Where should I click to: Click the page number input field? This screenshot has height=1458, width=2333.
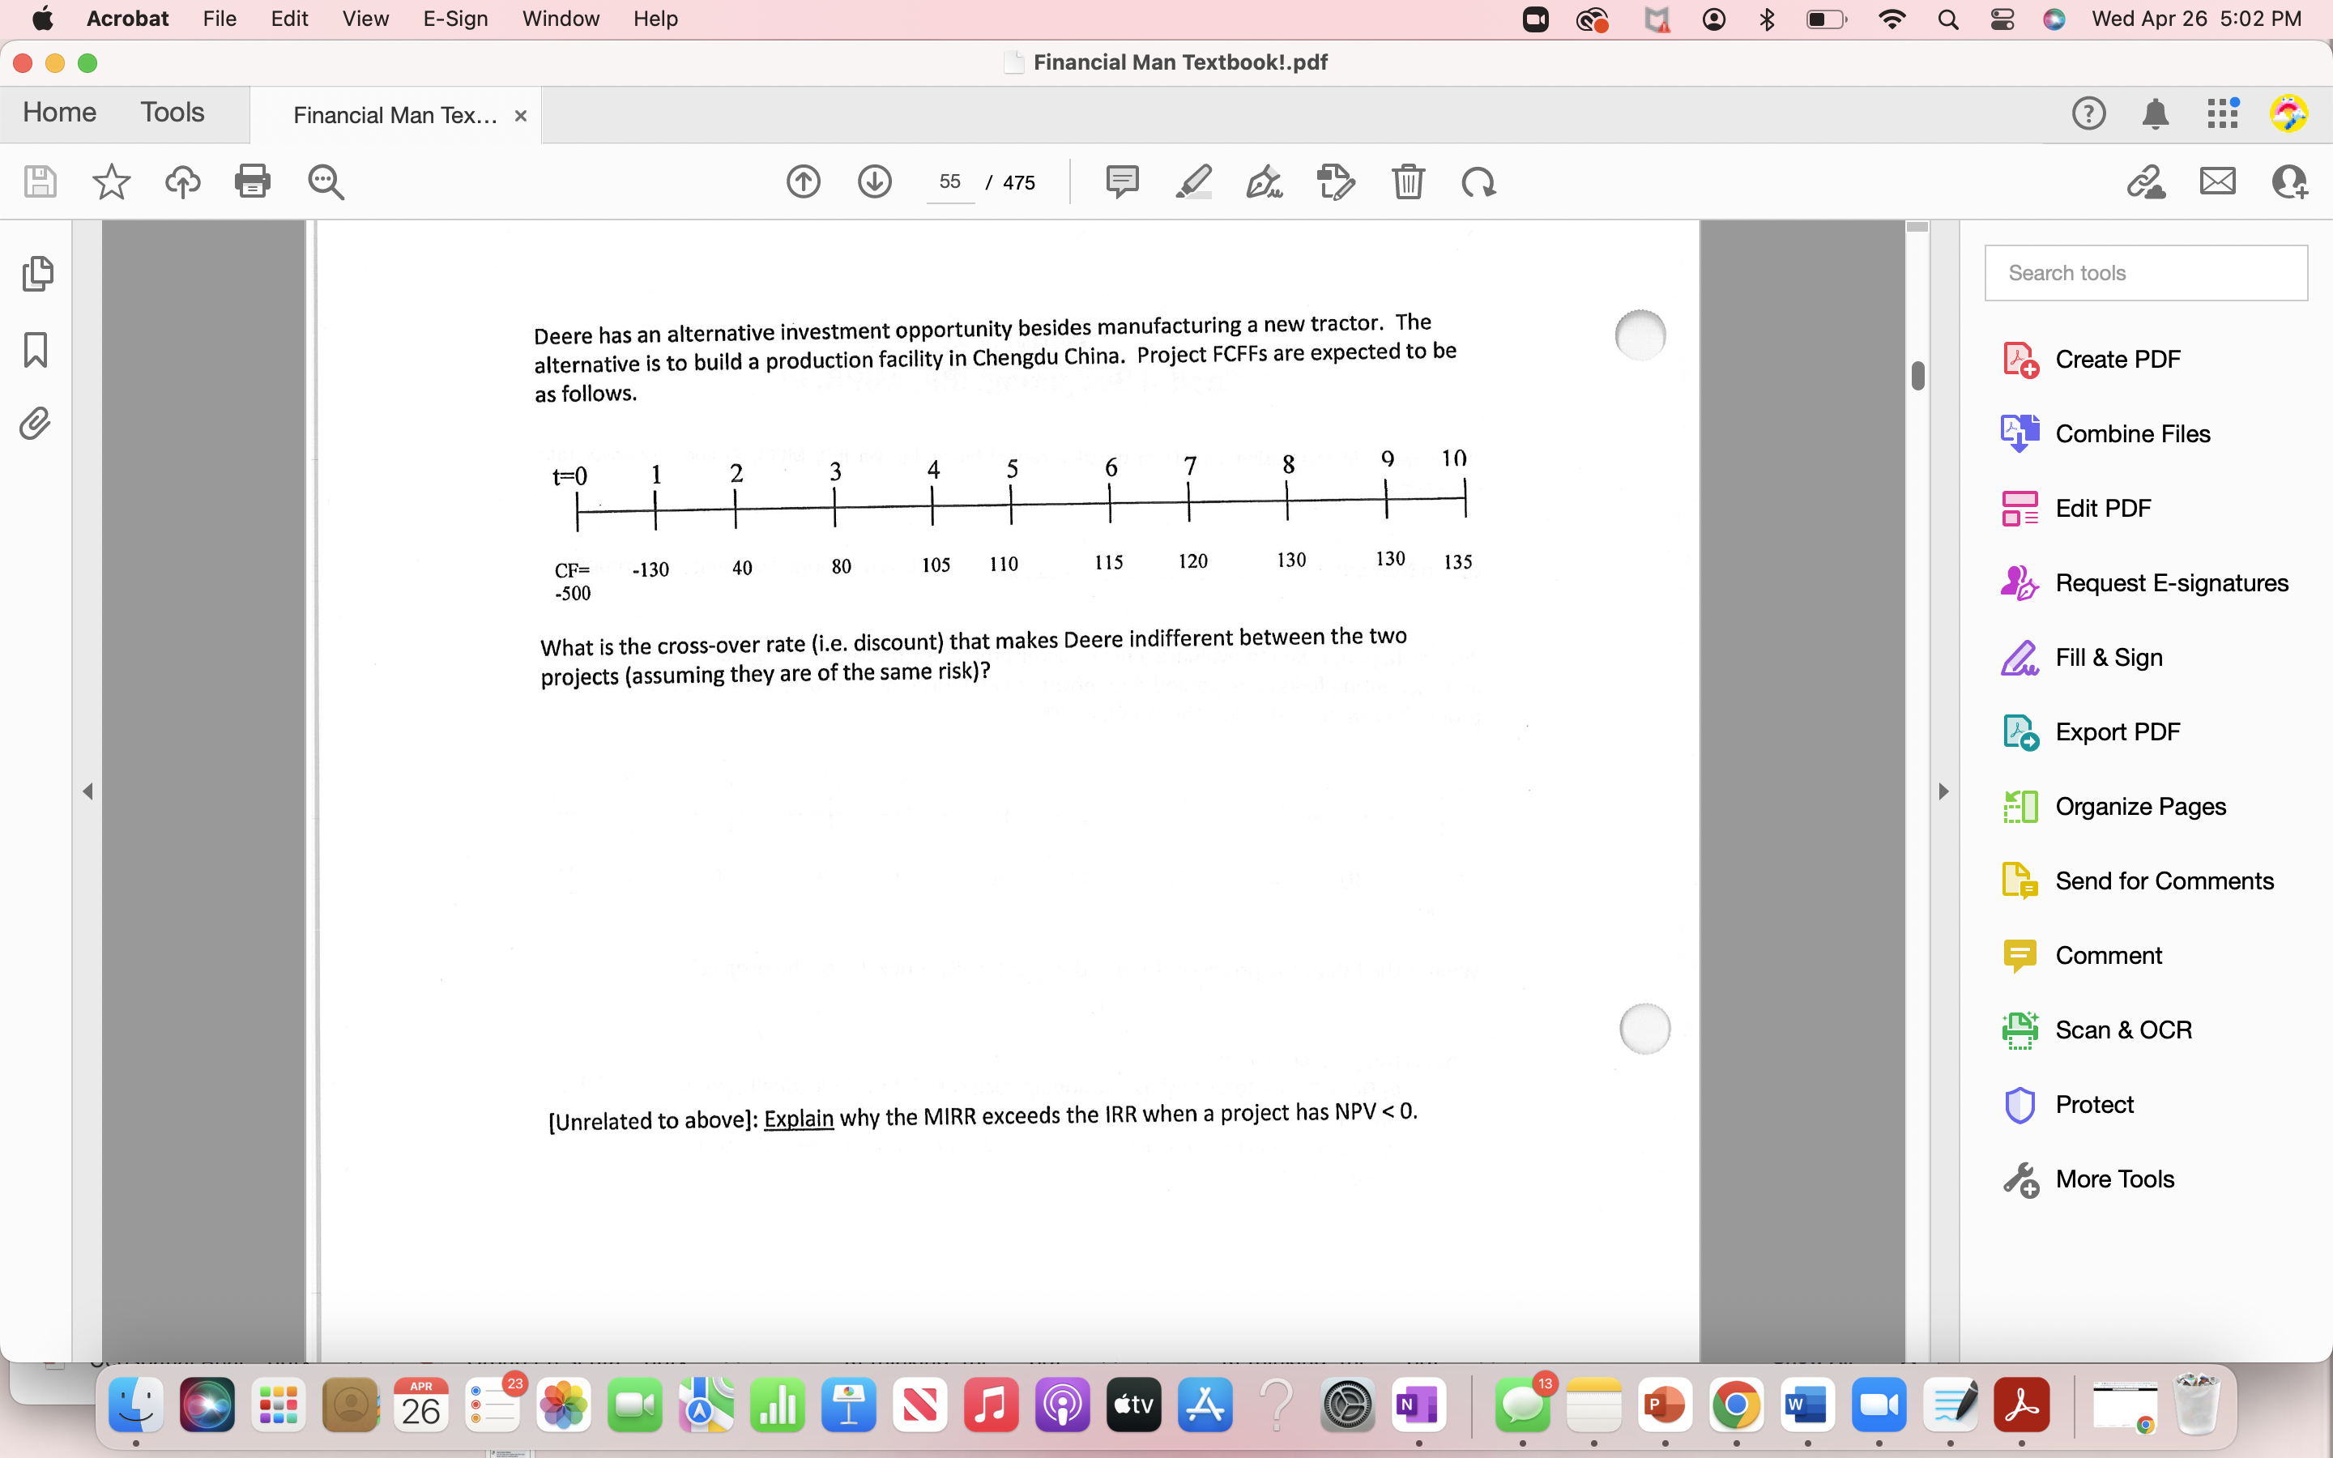[949, 181]
